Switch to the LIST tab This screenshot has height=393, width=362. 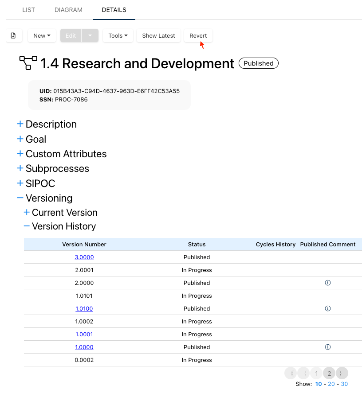28,10
